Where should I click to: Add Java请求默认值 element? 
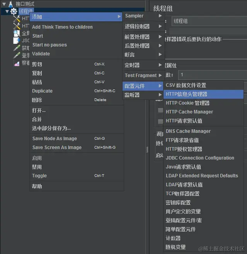coord(203,167)
